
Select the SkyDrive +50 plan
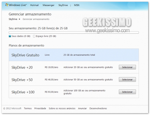(x=127, y=79)
